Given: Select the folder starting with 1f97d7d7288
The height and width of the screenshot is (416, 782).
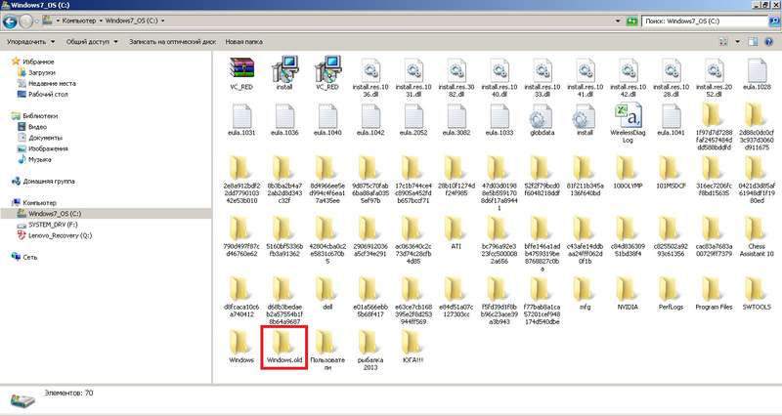Looking at the screenshot, I should click(714, 127).
